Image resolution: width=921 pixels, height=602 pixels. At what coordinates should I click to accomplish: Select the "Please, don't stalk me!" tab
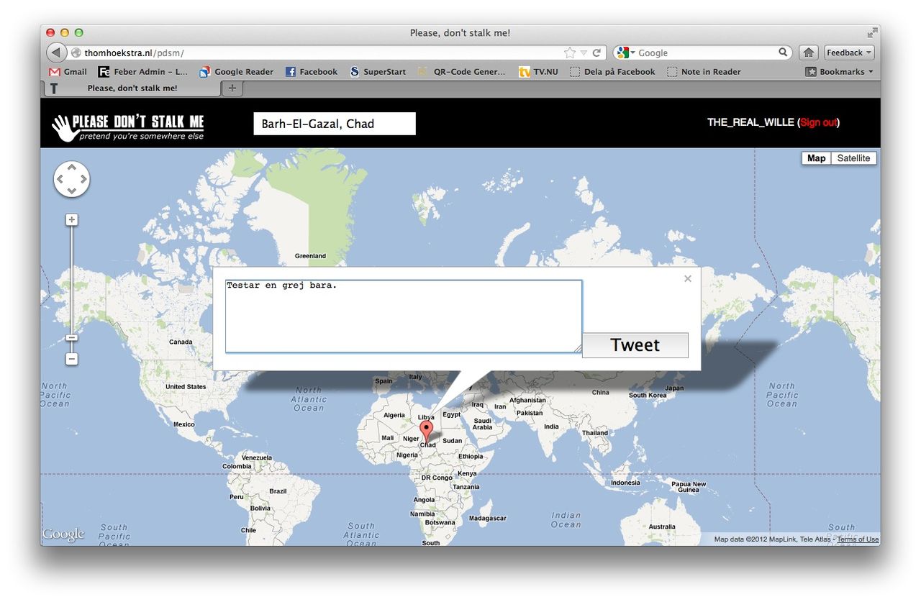click(x=132, y=88)
